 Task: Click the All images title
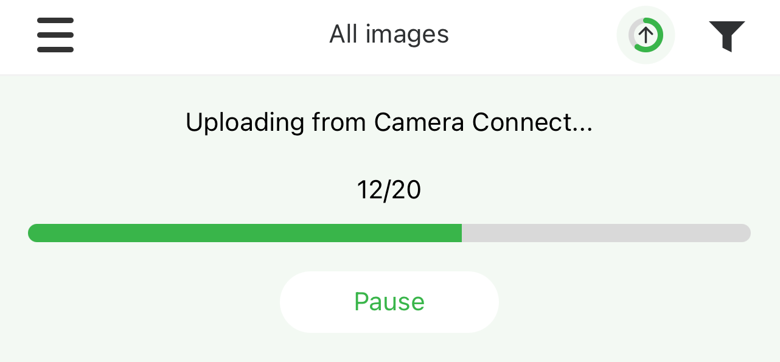coord(389,35)
